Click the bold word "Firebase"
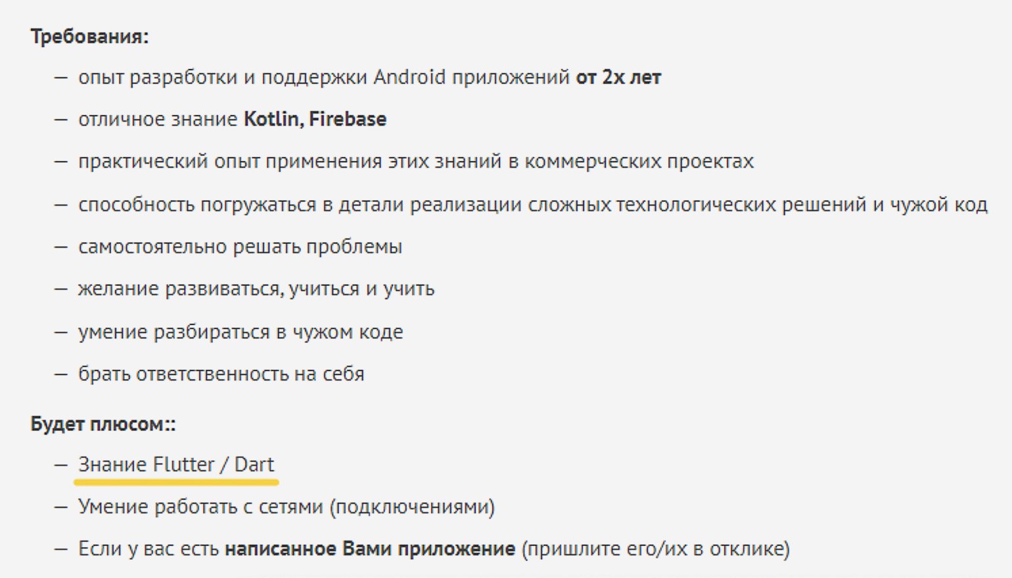The height and width of the screenshot is (578, 1012). (348, 120)
